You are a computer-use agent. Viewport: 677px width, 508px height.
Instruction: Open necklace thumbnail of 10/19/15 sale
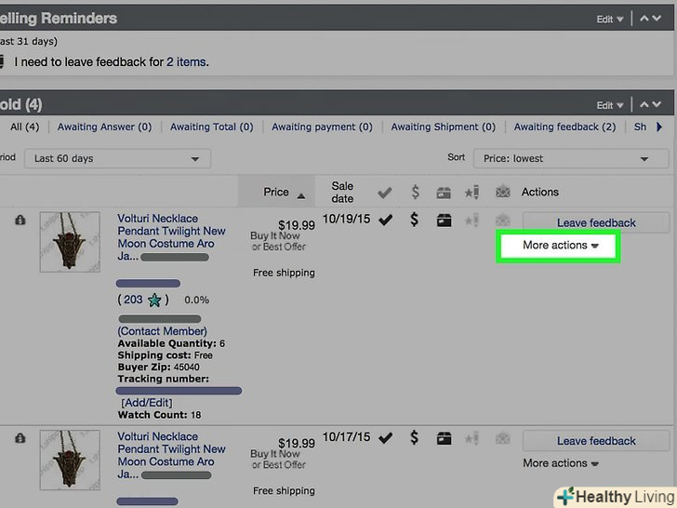tap(70, 242)
